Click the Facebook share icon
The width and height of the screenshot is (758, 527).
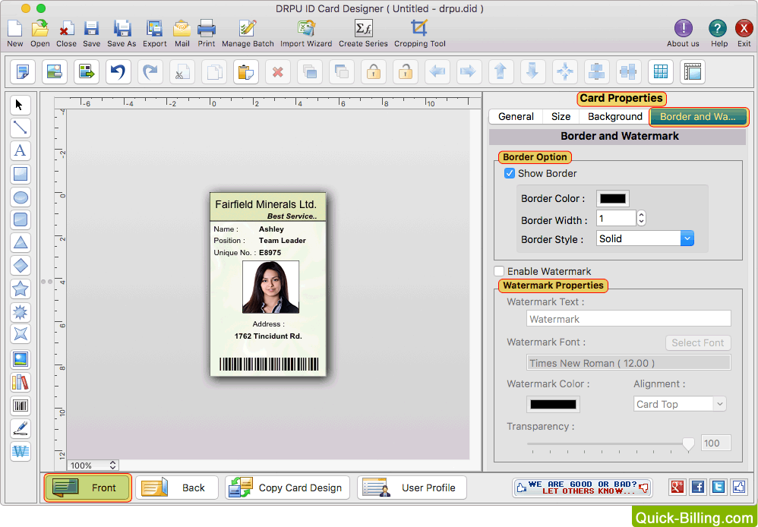click(697, 487)
